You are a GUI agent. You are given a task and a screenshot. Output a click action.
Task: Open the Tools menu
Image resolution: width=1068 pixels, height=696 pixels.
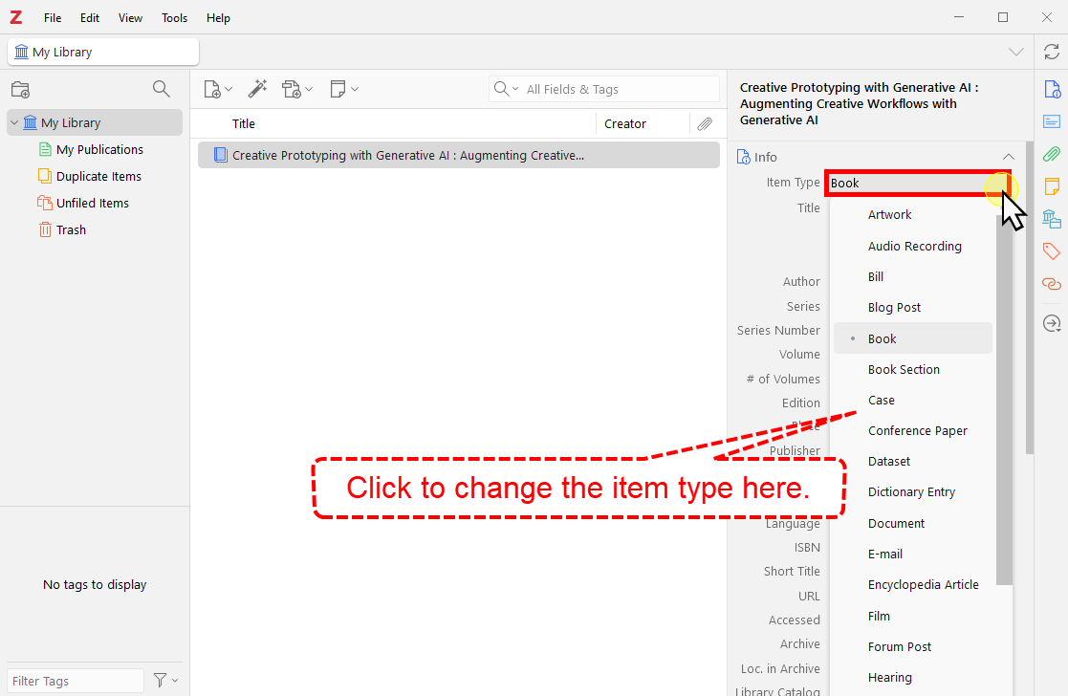pos(174,17)
